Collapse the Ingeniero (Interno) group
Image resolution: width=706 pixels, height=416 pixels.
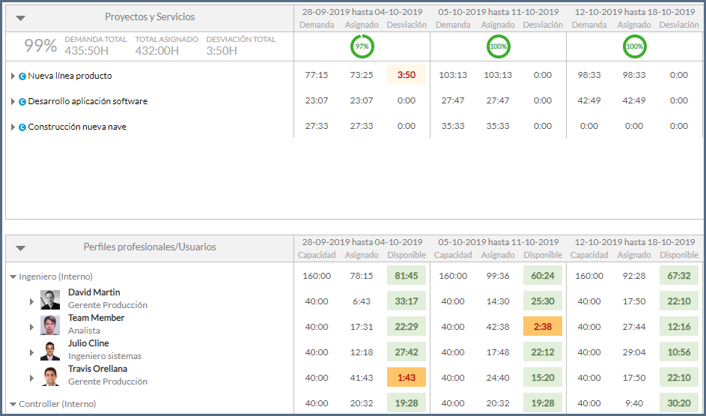13,277
